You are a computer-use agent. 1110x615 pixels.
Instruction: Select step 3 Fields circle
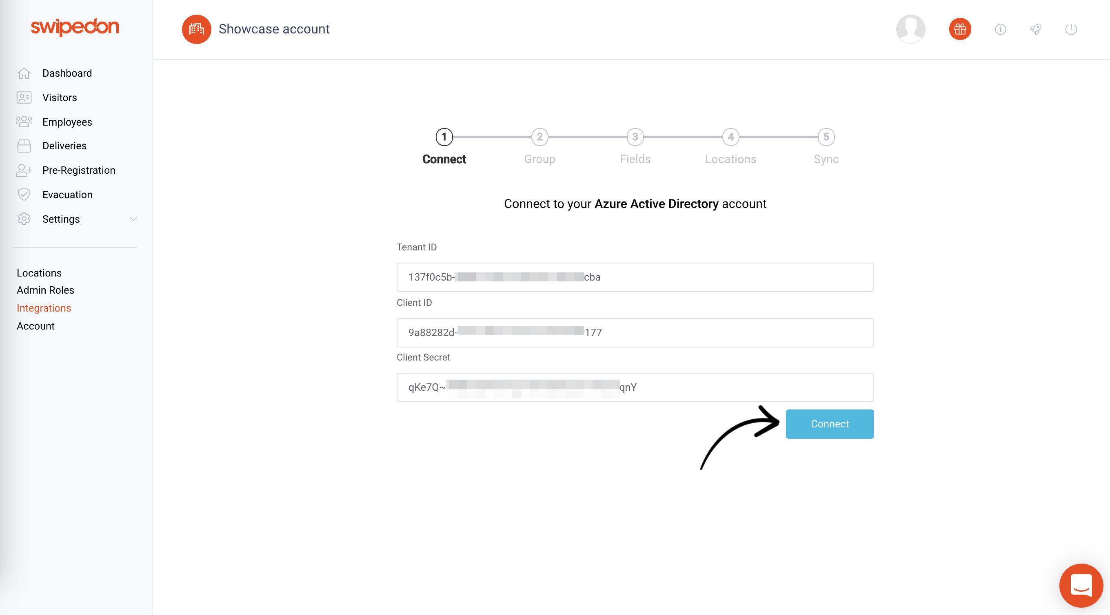click(x=635, y=137)
